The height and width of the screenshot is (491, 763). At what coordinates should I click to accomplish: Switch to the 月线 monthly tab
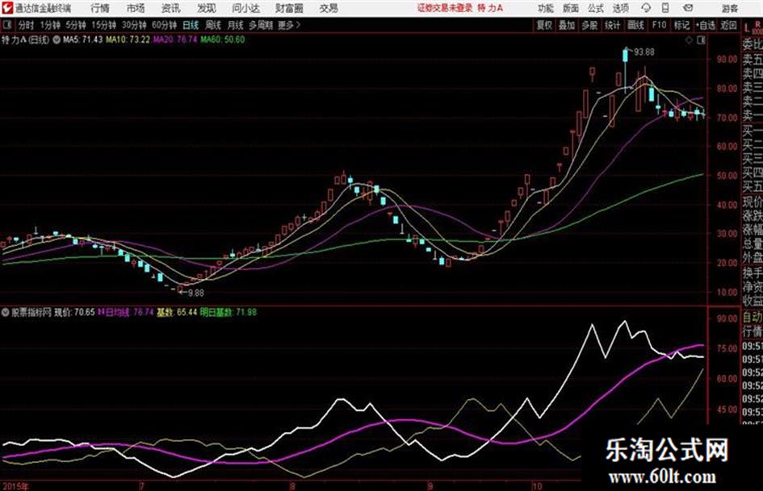pyautogui.click(x=236, y=25)
